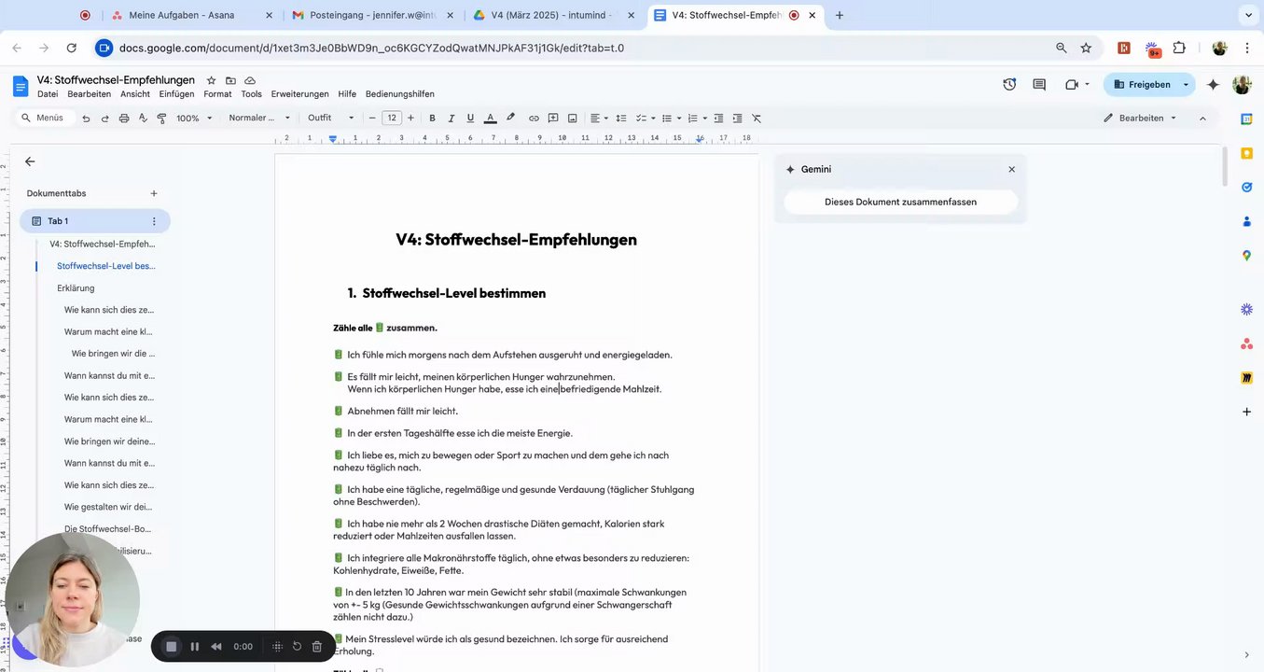Open Gemini via the sparkle icon in header
Screen dimensions: 1264x672
(x=1213, y=84)
